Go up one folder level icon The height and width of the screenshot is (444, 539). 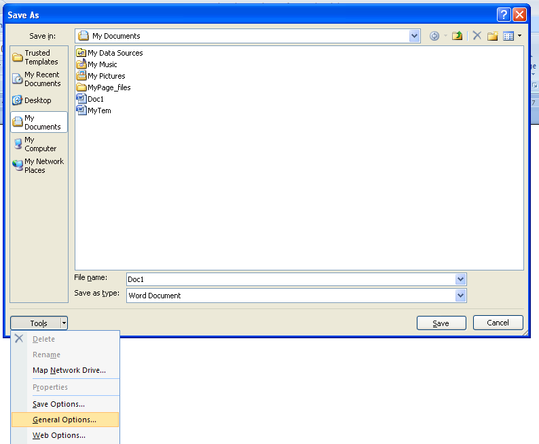[457, 36]
